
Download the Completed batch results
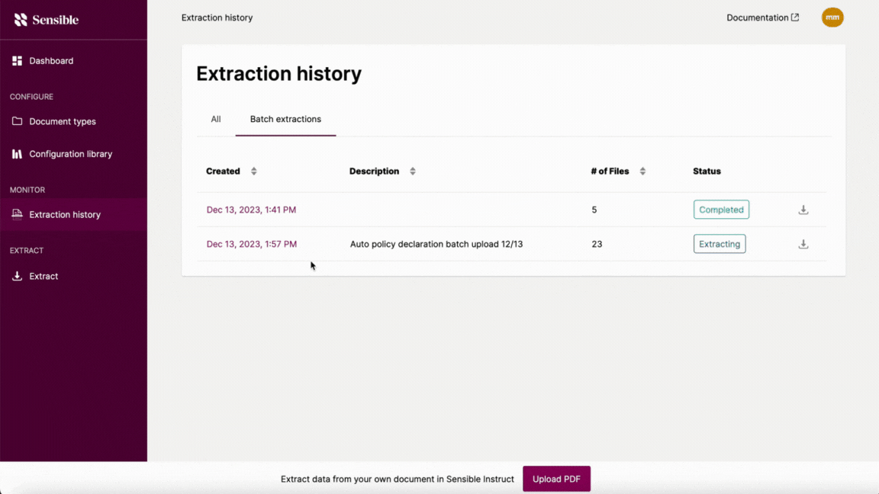(x=803, y=210)
